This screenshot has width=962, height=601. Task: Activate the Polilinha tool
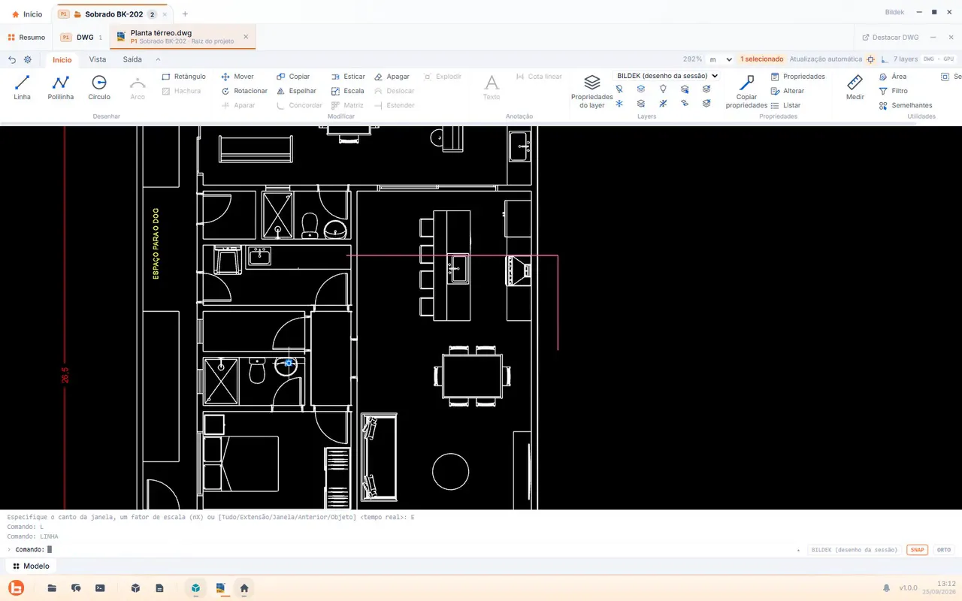click(x=61, y=88)
